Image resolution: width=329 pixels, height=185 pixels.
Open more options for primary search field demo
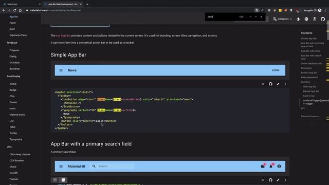click(286, 180)
